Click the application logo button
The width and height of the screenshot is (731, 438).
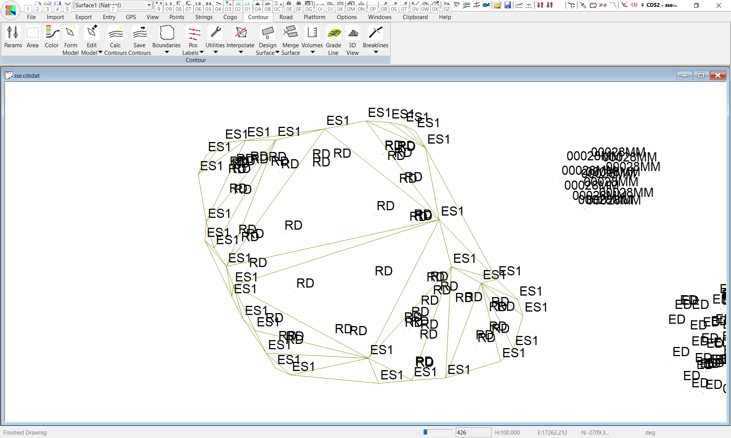tap(11, 10)
